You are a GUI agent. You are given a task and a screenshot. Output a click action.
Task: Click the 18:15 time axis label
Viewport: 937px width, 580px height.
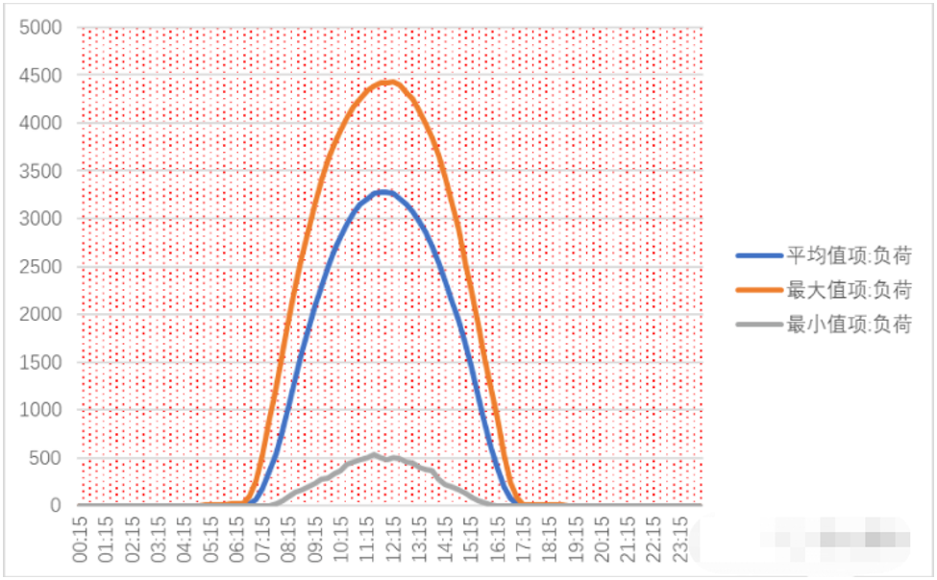pyautogui.click(x=549, y=540)
